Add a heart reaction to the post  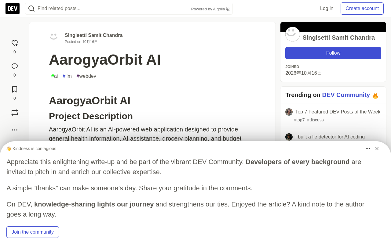coord(15,43)
